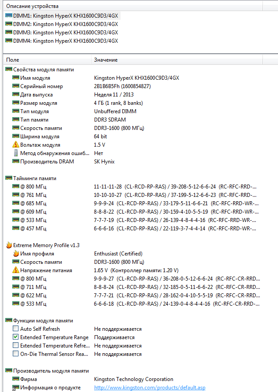Select the '4 ГБ (1 rank, 8 banks)' value
The image size is (278, 392).
pos(118,103)
